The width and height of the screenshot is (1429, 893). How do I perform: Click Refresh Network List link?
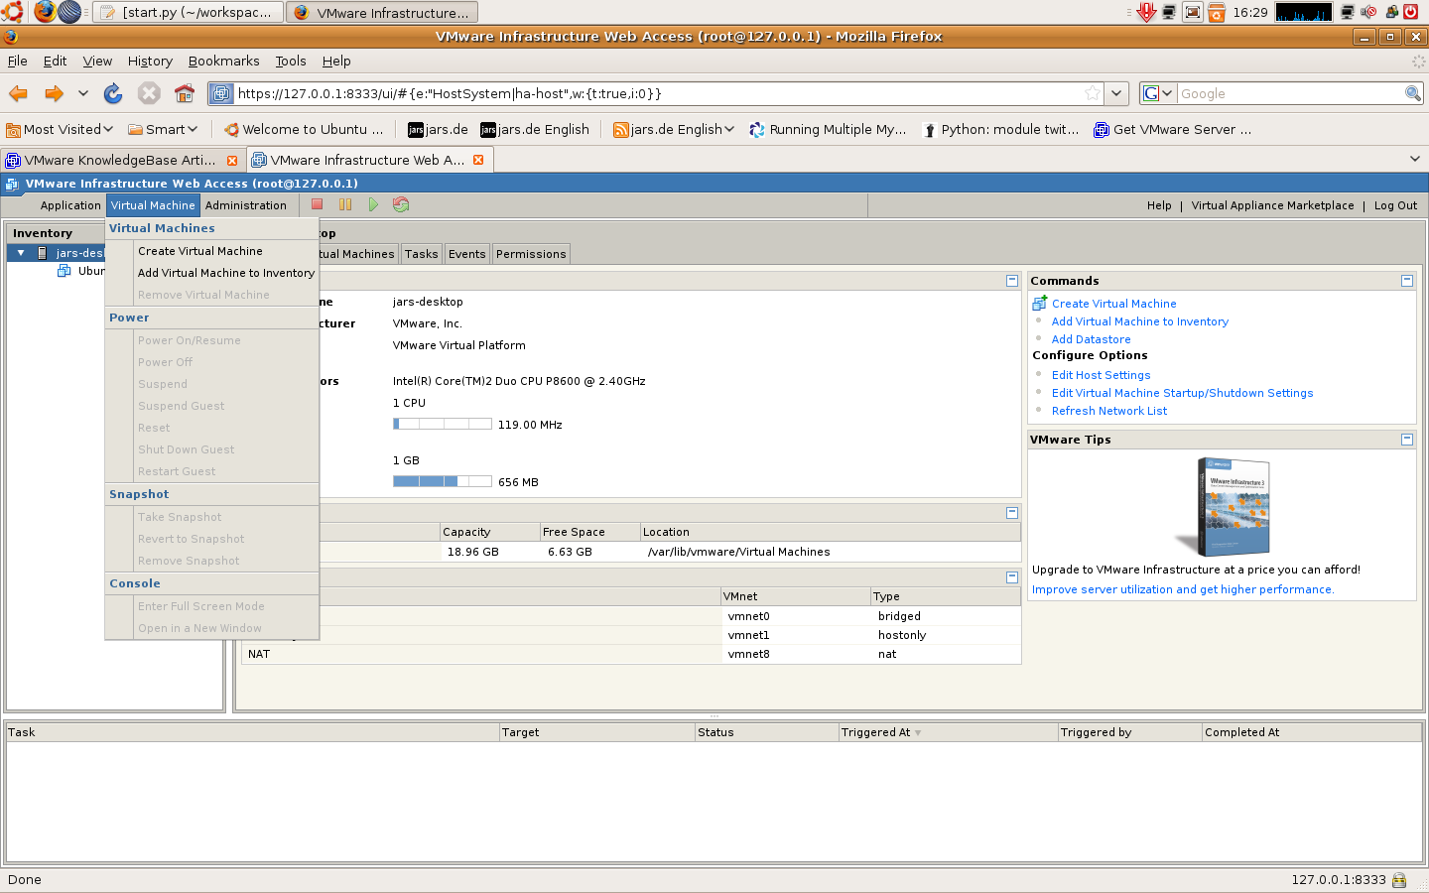pos(1109,411)
